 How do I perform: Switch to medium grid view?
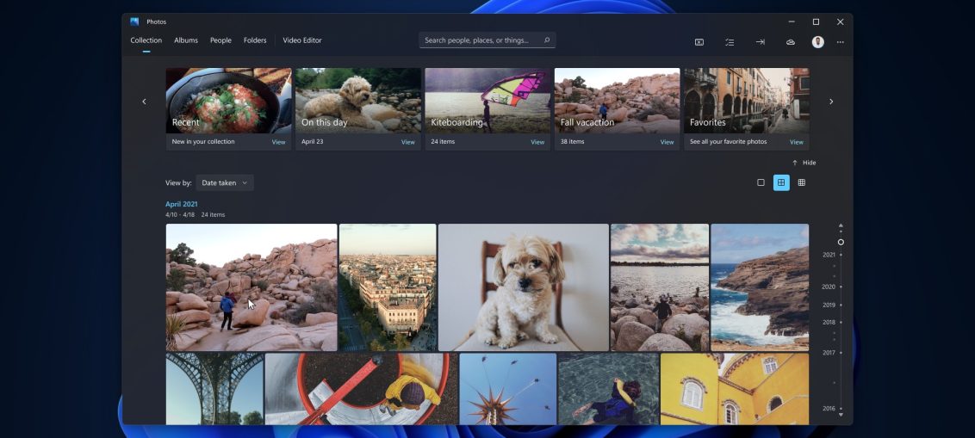781,182
